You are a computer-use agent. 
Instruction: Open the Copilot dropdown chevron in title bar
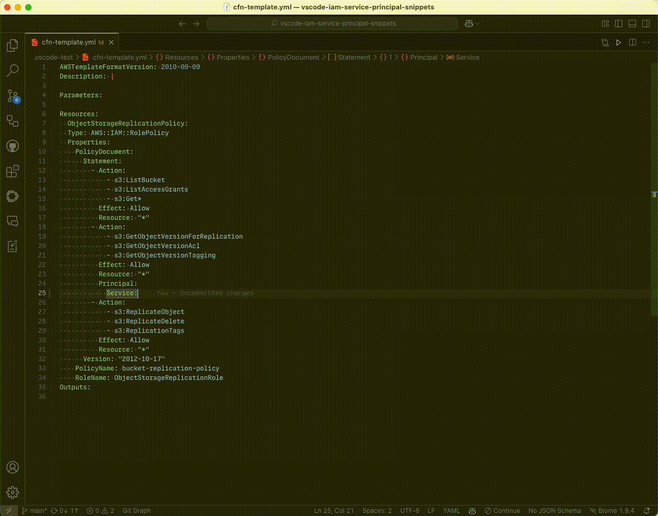[477, 24]
